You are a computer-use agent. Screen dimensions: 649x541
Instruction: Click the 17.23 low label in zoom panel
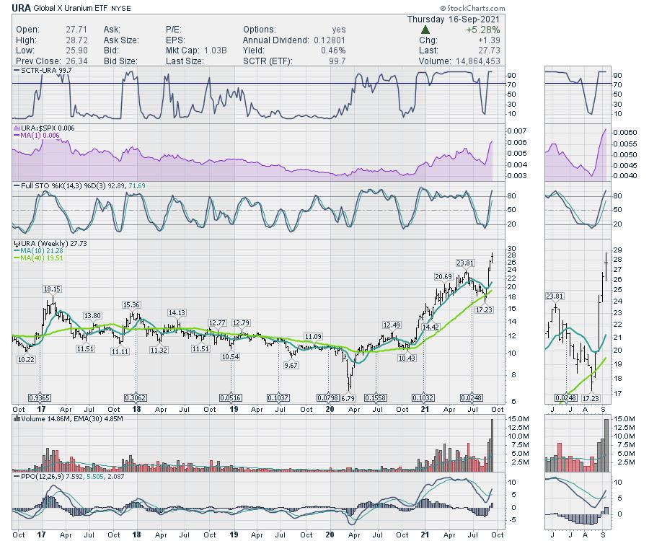(591, 397)
